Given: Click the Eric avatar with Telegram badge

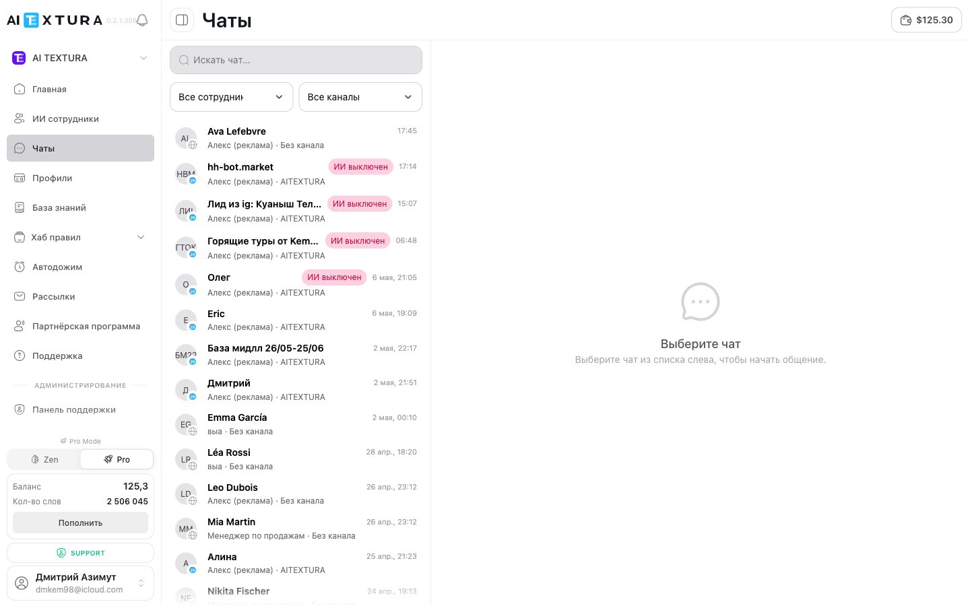Looking at the screenshot, I should (186, 320).
